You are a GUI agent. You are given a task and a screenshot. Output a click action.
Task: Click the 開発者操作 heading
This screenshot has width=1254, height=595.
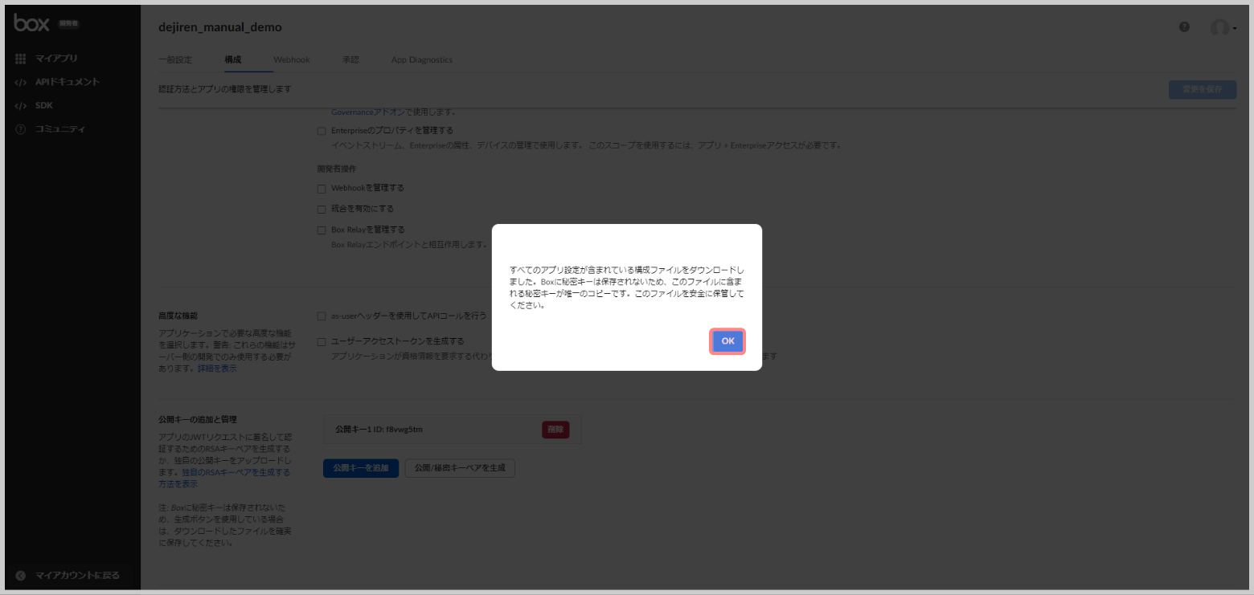tap(337, 169)
